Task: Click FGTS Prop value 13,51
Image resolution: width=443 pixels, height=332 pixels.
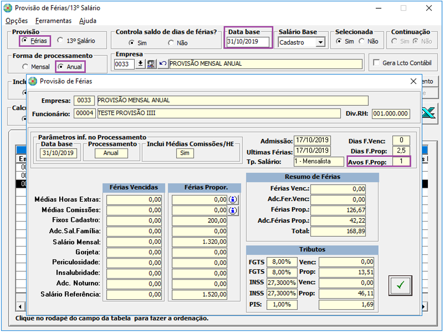Action: (347, 272)
